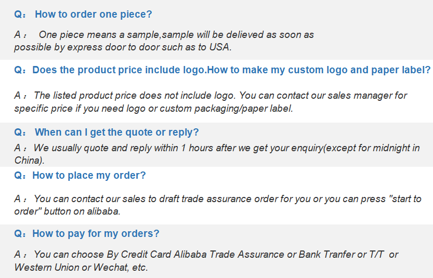Viewport: 433px width, 278px height.
Task: Click "How to pay for my orders?" question
Action: click(x=96, y=234)
